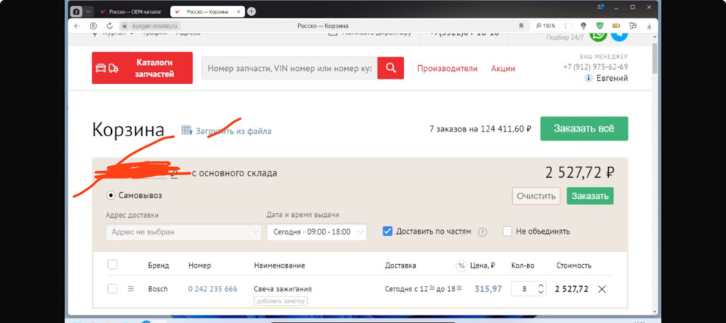Click the table upload icon beside Загрузить из файла
Screen dimensions: 726x323
click(x=187, y=130)
